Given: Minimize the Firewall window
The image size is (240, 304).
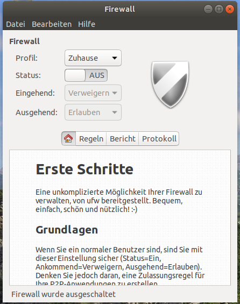Looking at the screenshot, I should [208, 9].
